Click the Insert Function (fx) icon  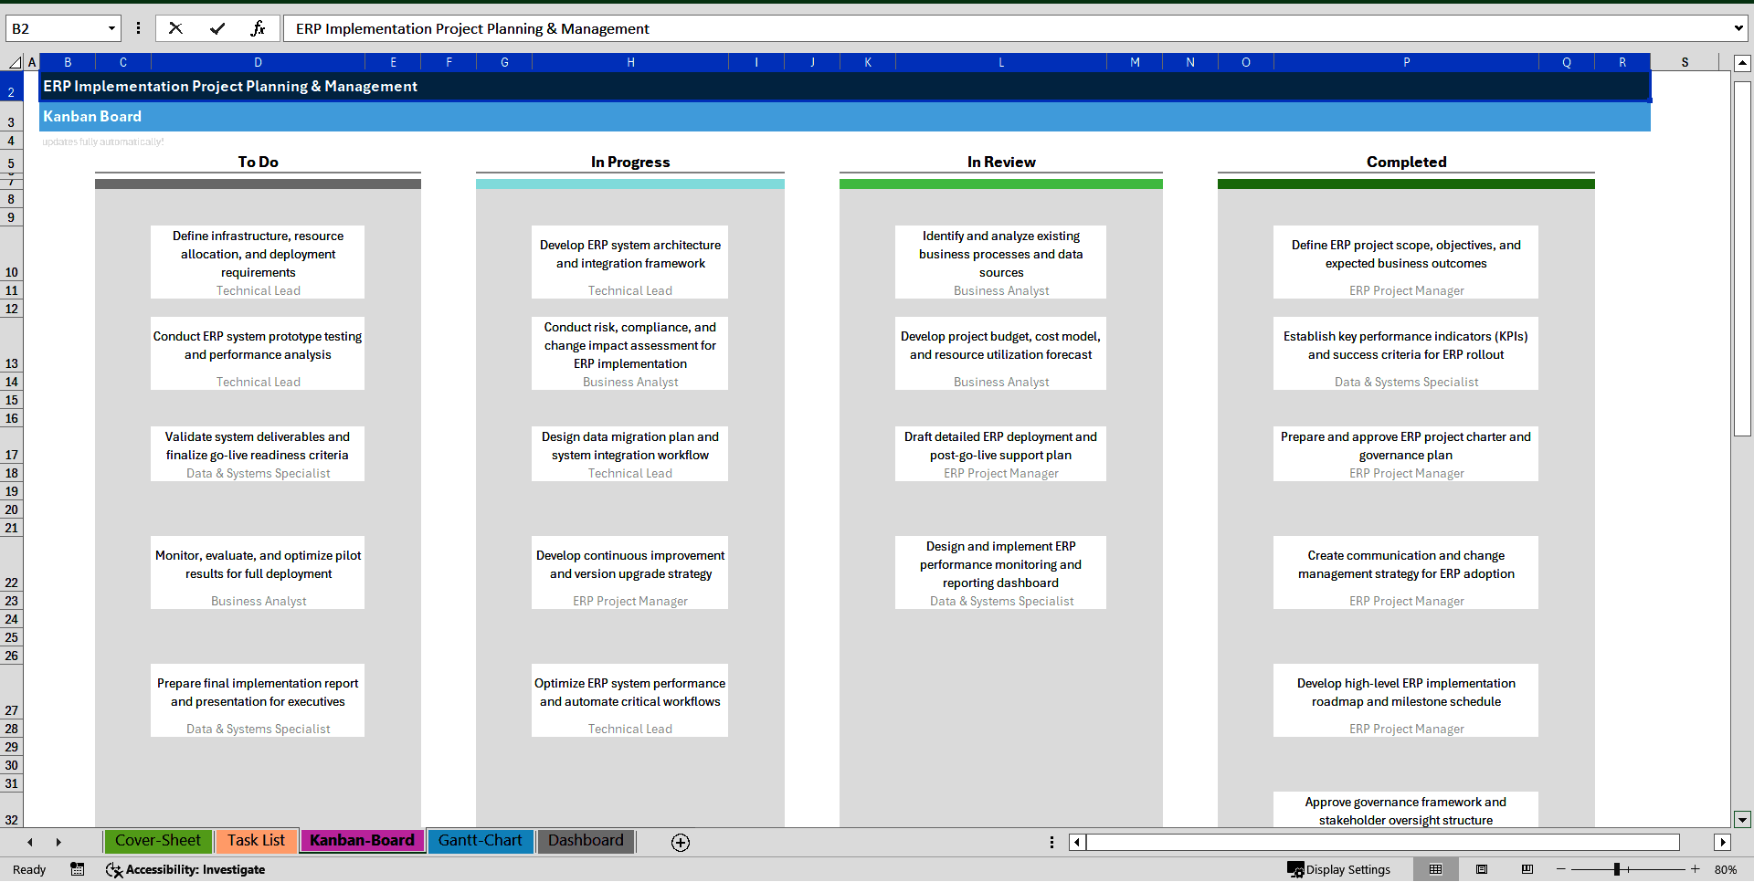click(259, 28)
